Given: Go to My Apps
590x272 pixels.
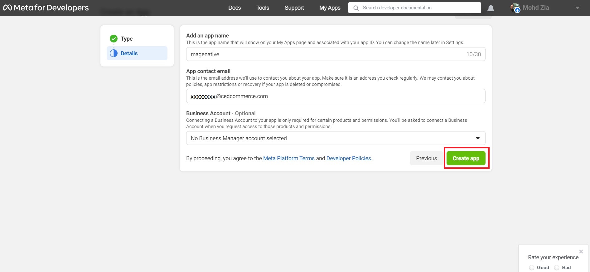Looking at the screenshot, I should click(330, 8).
